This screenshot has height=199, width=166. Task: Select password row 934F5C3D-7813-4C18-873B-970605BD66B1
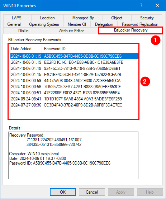(x=74, y=68)
